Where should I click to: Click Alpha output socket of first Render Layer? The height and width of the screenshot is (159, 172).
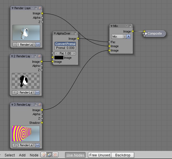[x=42, y=18]
